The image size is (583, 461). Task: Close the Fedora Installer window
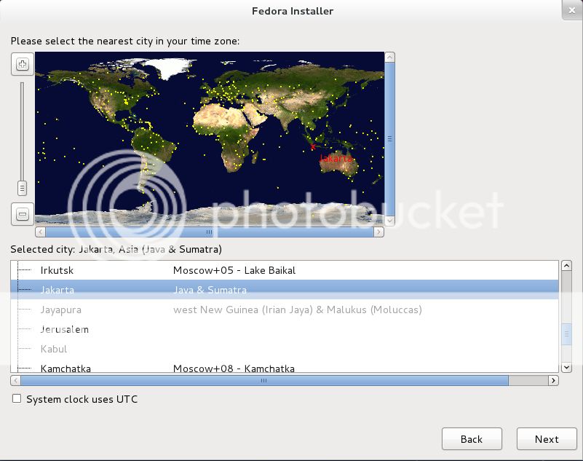(x=572, y=10)
